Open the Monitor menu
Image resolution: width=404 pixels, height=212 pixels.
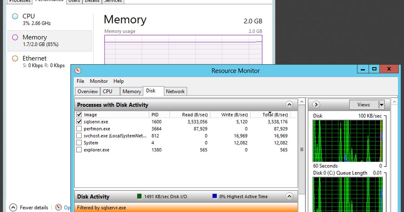[x=99, y=81]
